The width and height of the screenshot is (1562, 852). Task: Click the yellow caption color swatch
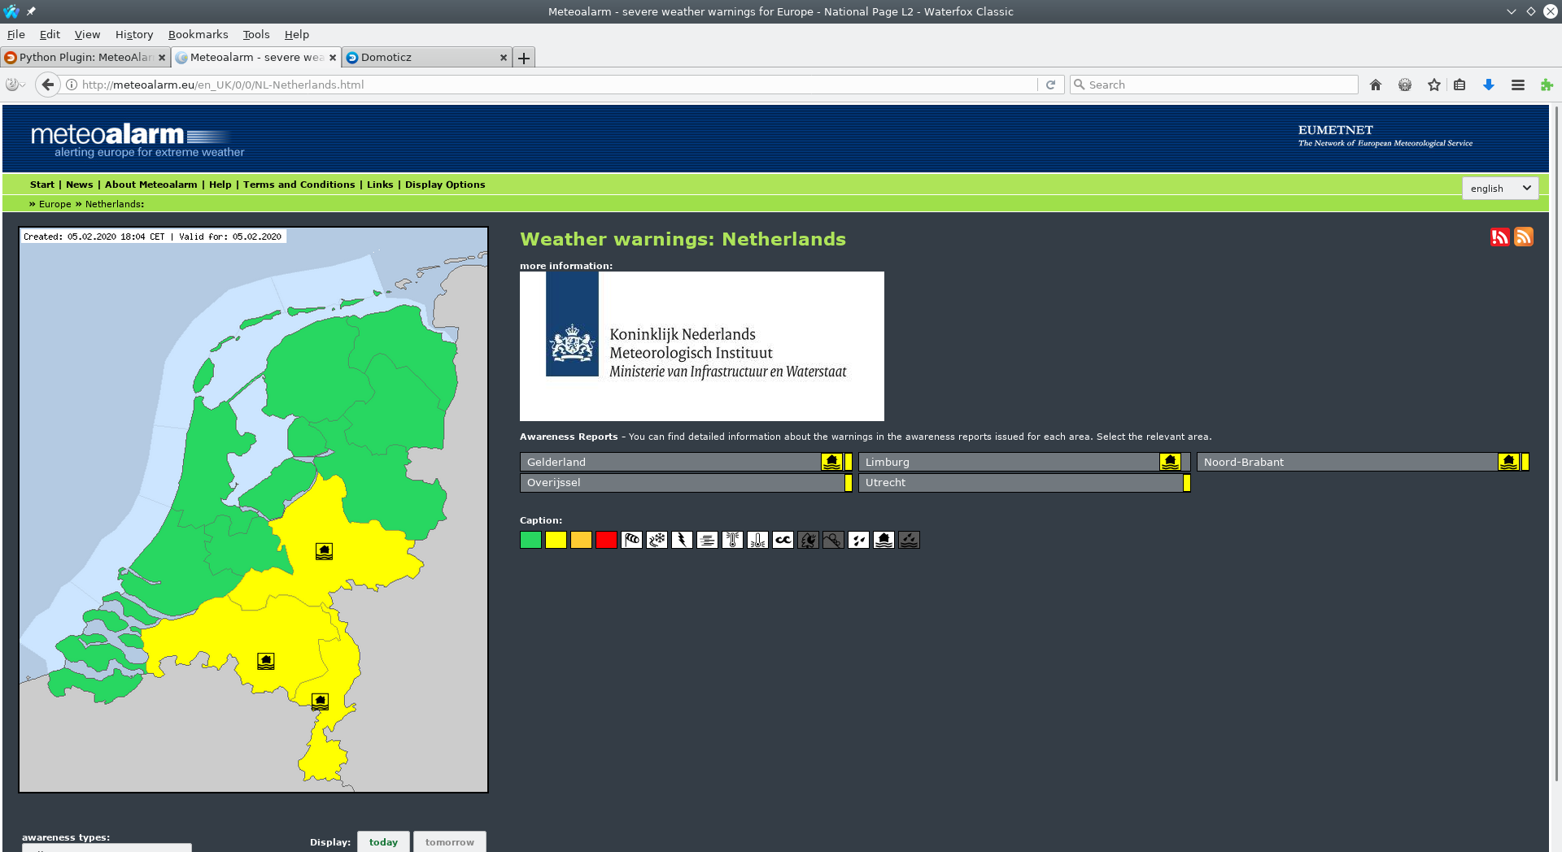point(556,540)
